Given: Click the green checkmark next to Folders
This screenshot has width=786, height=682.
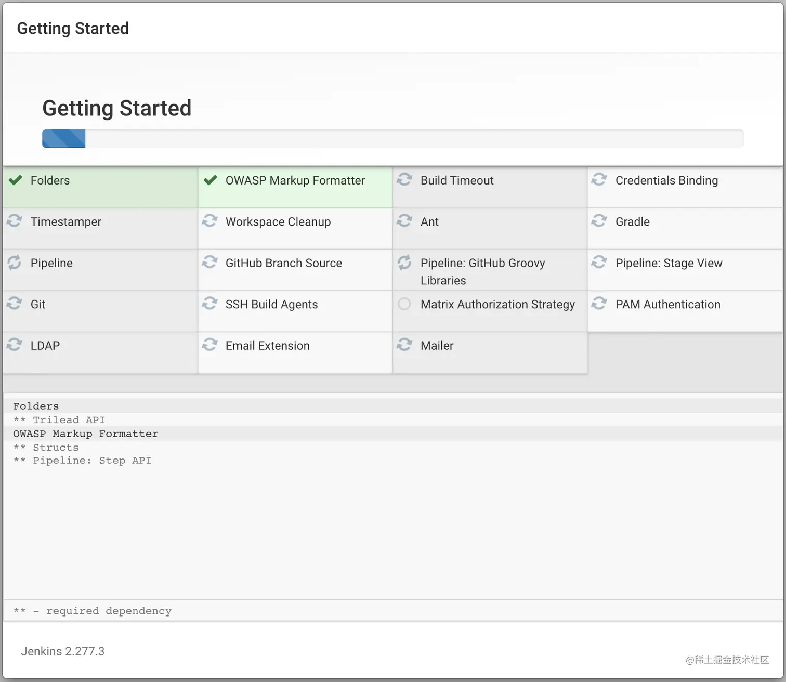Looking at the screenshot, I should pyautogui.click(x=16, y=180).
